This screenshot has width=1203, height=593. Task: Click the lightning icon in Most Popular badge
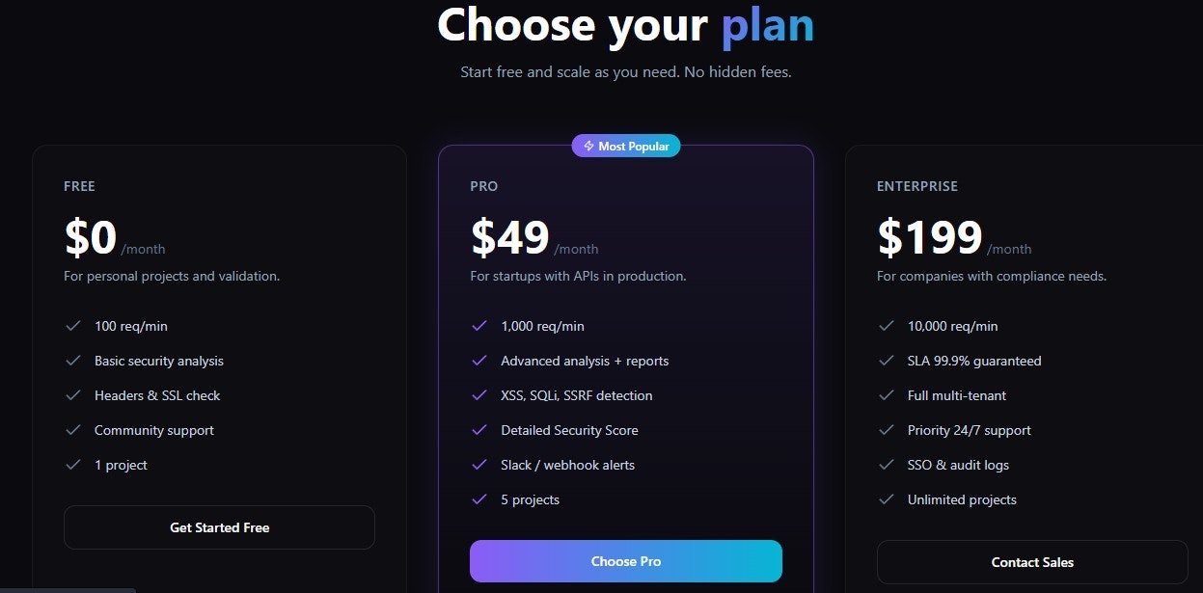[588, 147]
